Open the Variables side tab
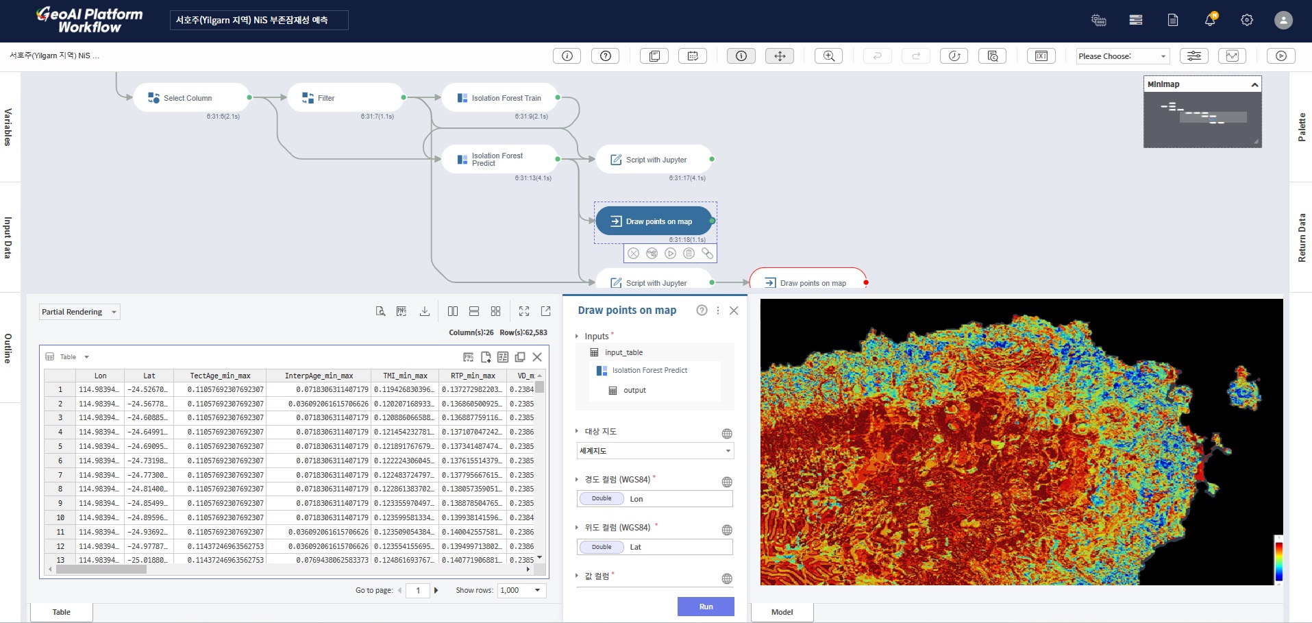This screenshot has width=1312, height=623. point(8,127)
